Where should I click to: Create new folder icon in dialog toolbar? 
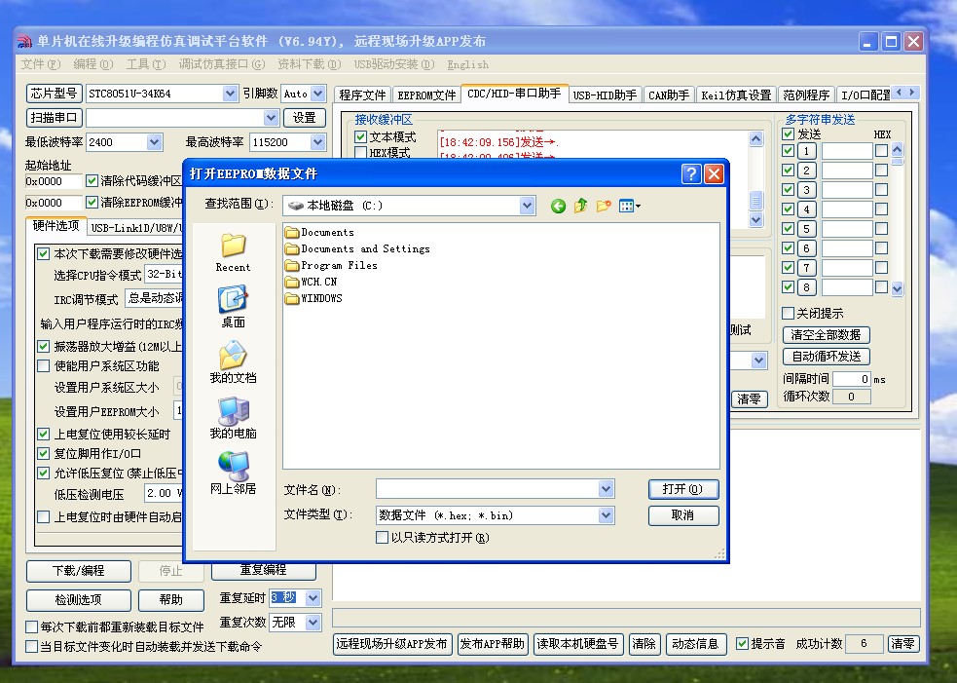[x=604, y=206]
